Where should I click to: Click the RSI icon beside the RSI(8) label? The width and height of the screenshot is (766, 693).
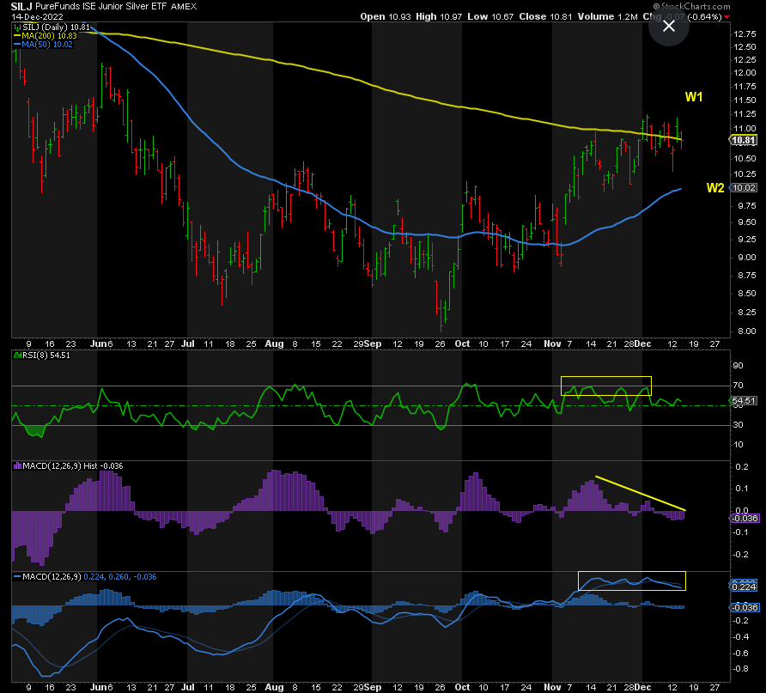(17, 355)
